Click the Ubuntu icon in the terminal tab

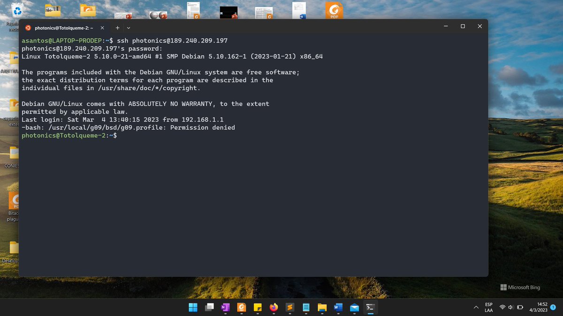pyautogui.click(x=28, y=28)
